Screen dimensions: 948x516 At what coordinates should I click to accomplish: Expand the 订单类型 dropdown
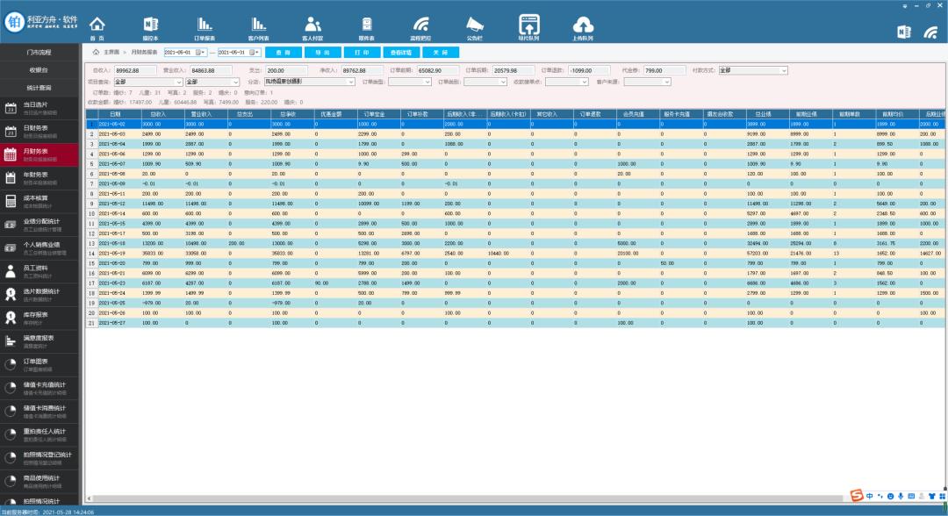(x=427, y=82)
